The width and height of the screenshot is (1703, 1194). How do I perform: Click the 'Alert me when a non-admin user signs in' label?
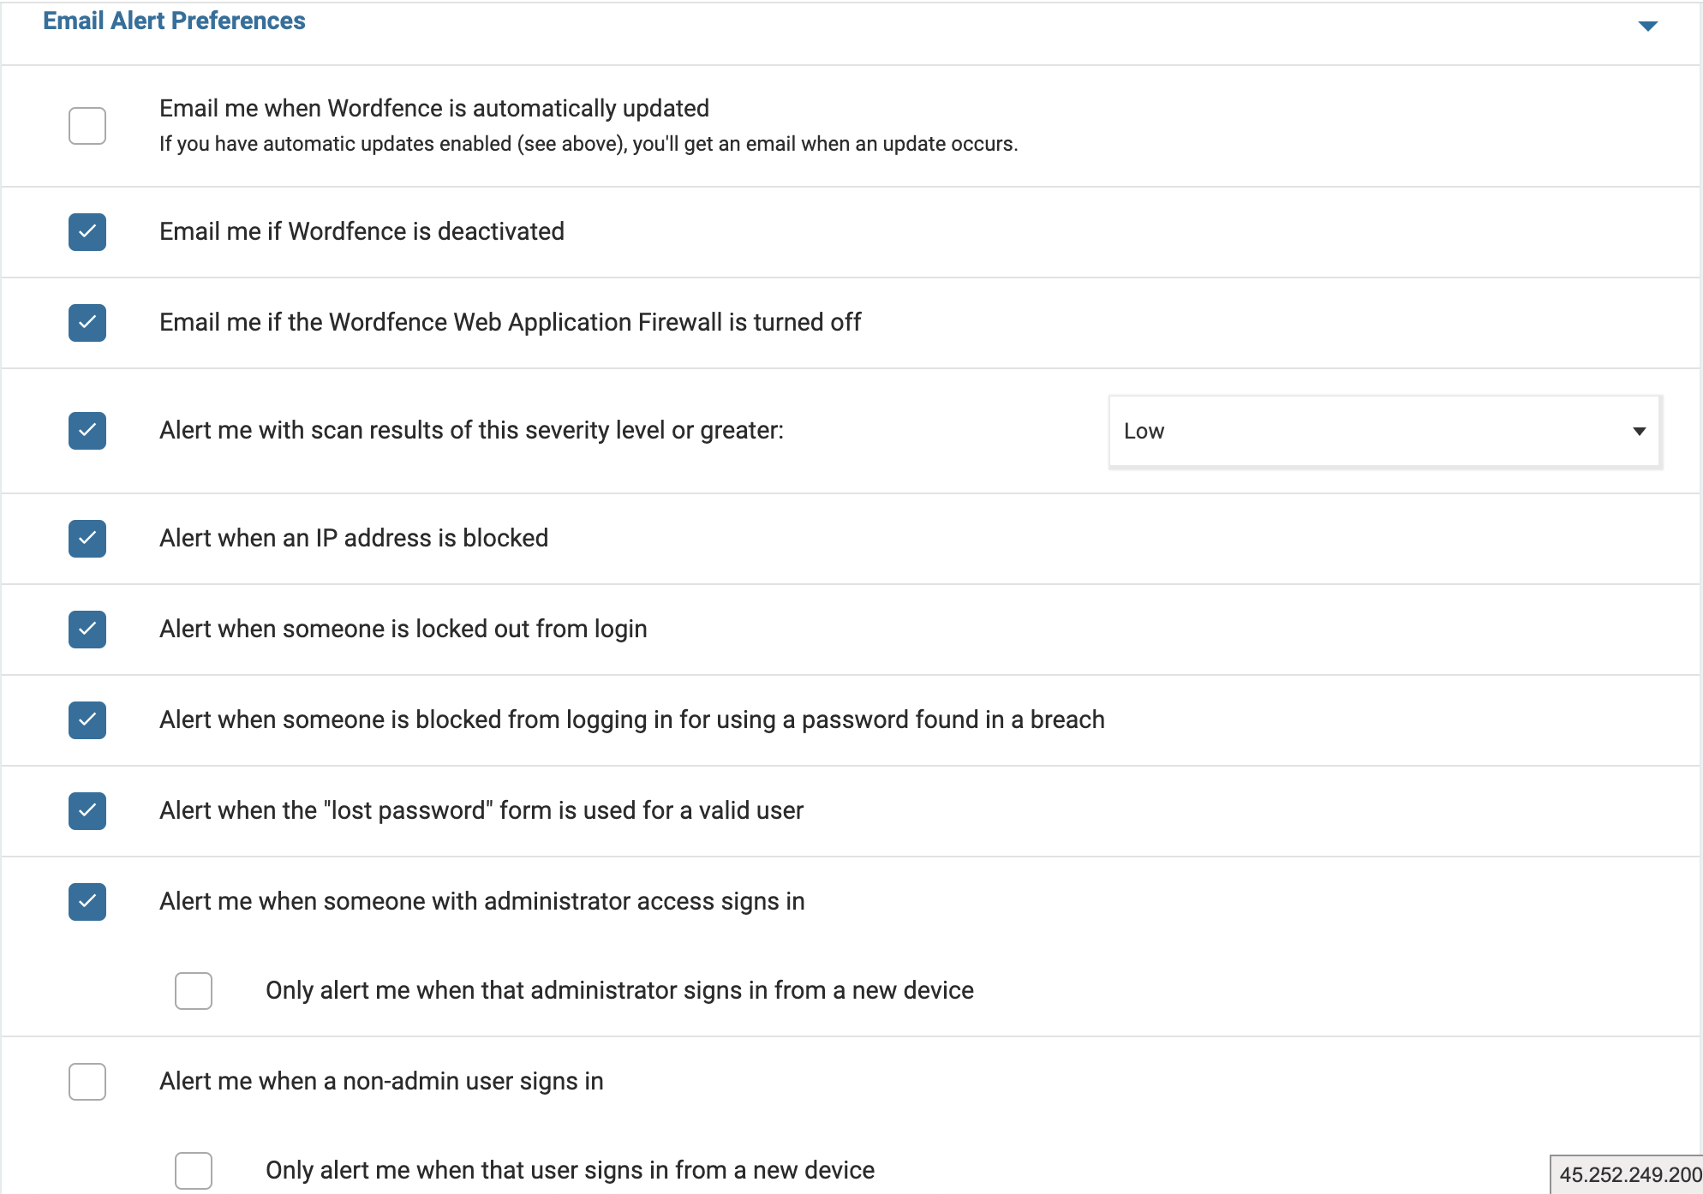point(381,1081)
